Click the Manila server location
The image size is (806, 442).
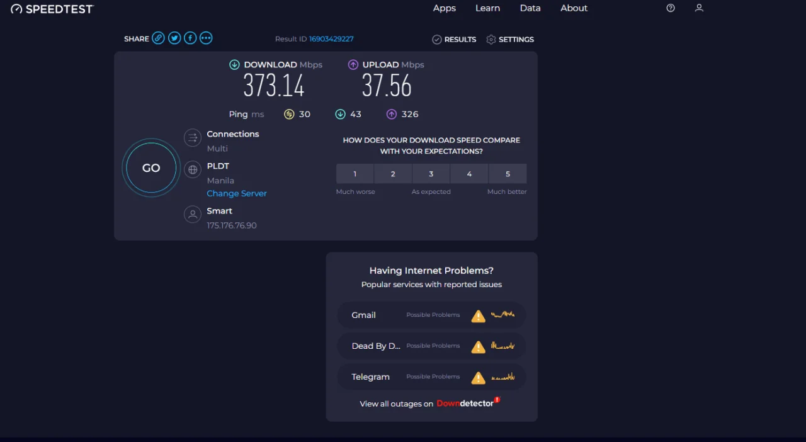220,181
